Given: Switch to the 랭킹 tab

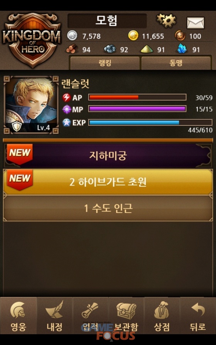Looking at the screenshot, I should click(x=105, y=63).
